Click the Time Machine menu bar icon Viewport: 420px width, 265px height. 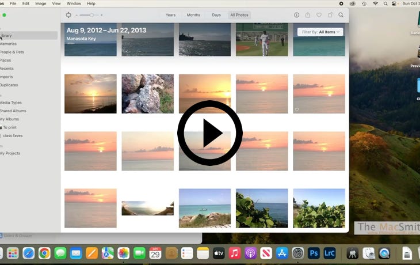364,3
